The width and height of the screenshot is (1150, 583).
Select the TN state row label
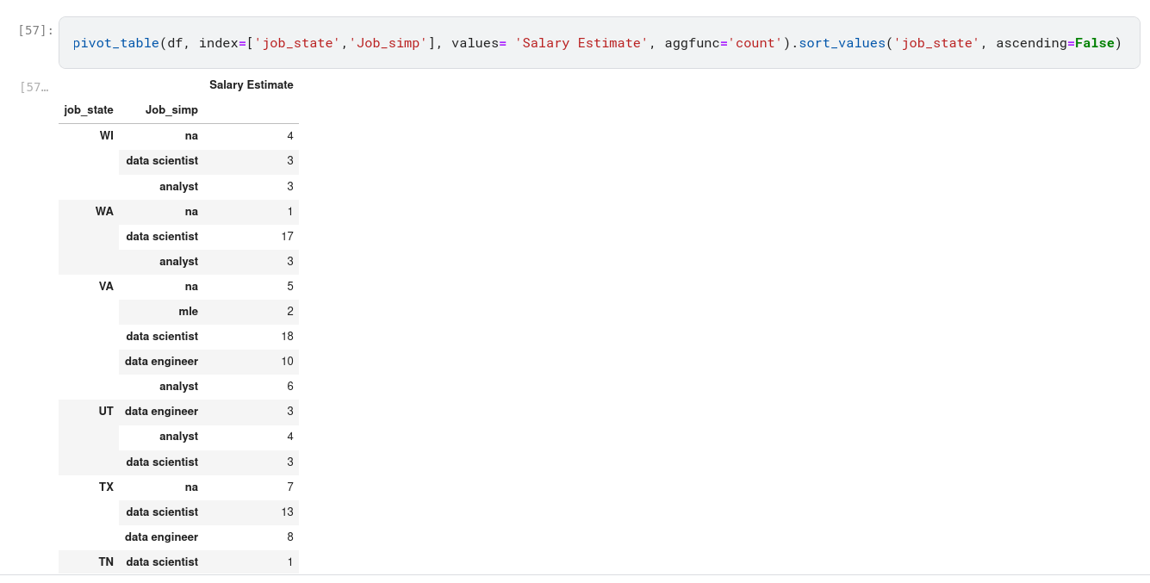click(x=106, y=562)
